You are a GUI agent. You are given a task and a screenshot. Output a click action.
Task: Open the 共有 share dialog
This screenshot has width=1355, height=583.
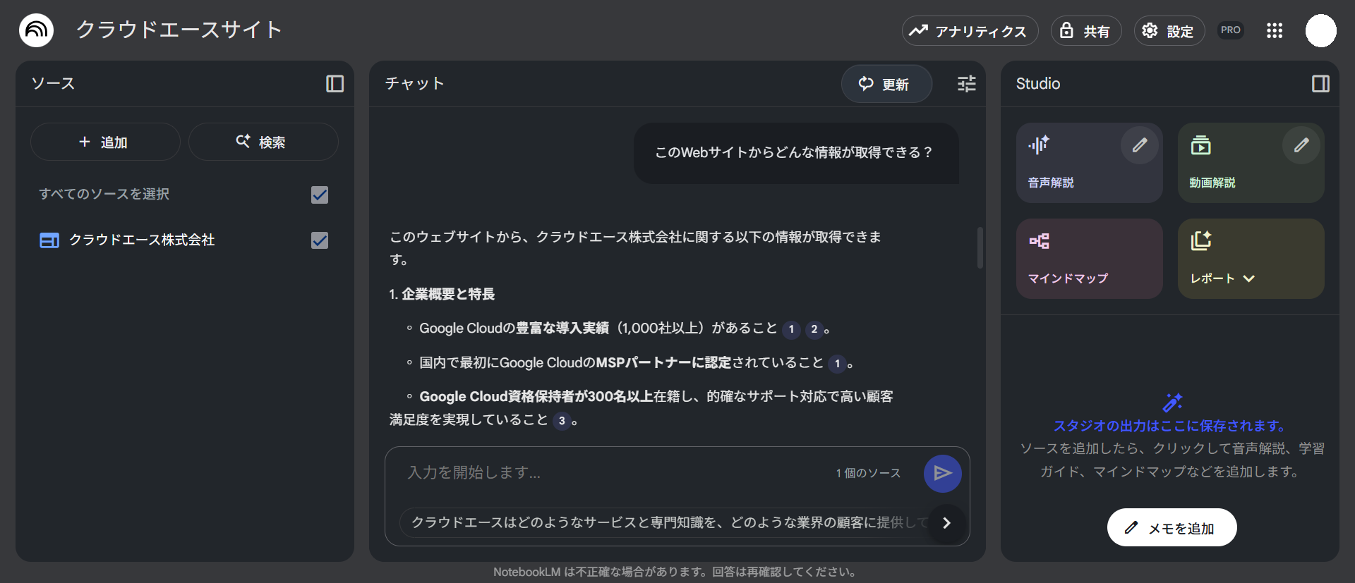click(1086, 31)
